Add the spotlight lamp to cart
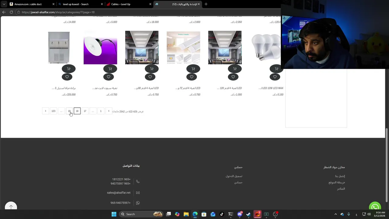This screenshot has height=219, width=389. click(x=110, y=69)
